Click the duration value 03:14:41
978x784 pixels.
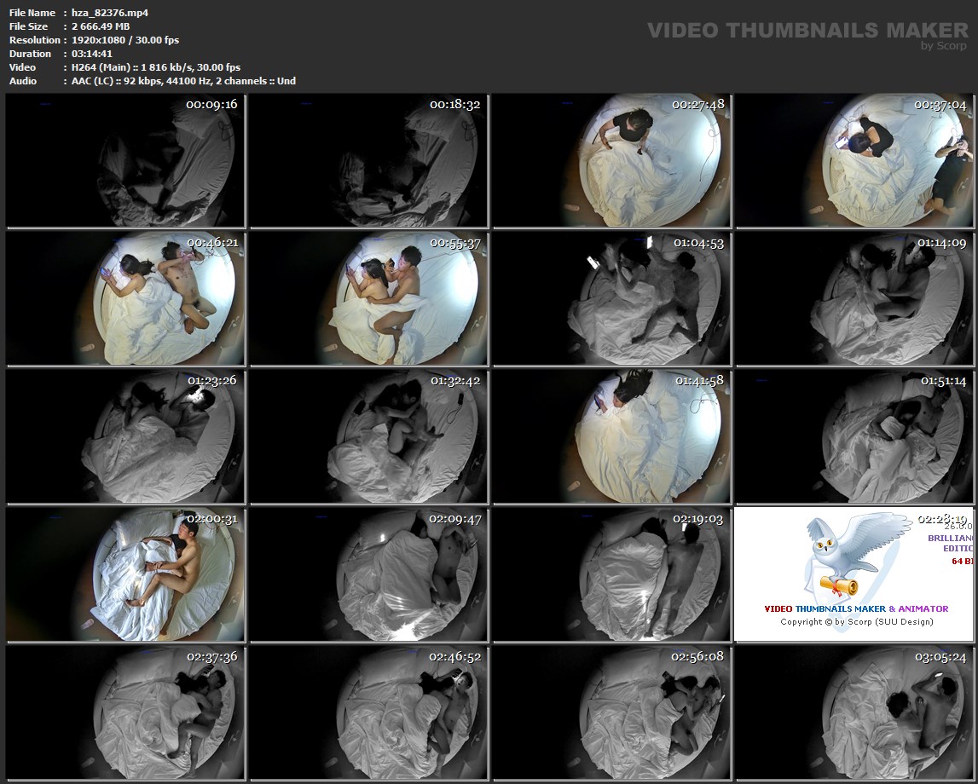92,54
